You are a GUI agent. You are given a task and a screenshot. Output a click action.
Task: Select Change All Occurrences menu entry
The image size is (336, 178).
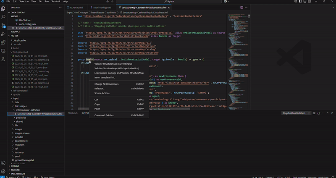pyautogui.click(x=119, y=84)
